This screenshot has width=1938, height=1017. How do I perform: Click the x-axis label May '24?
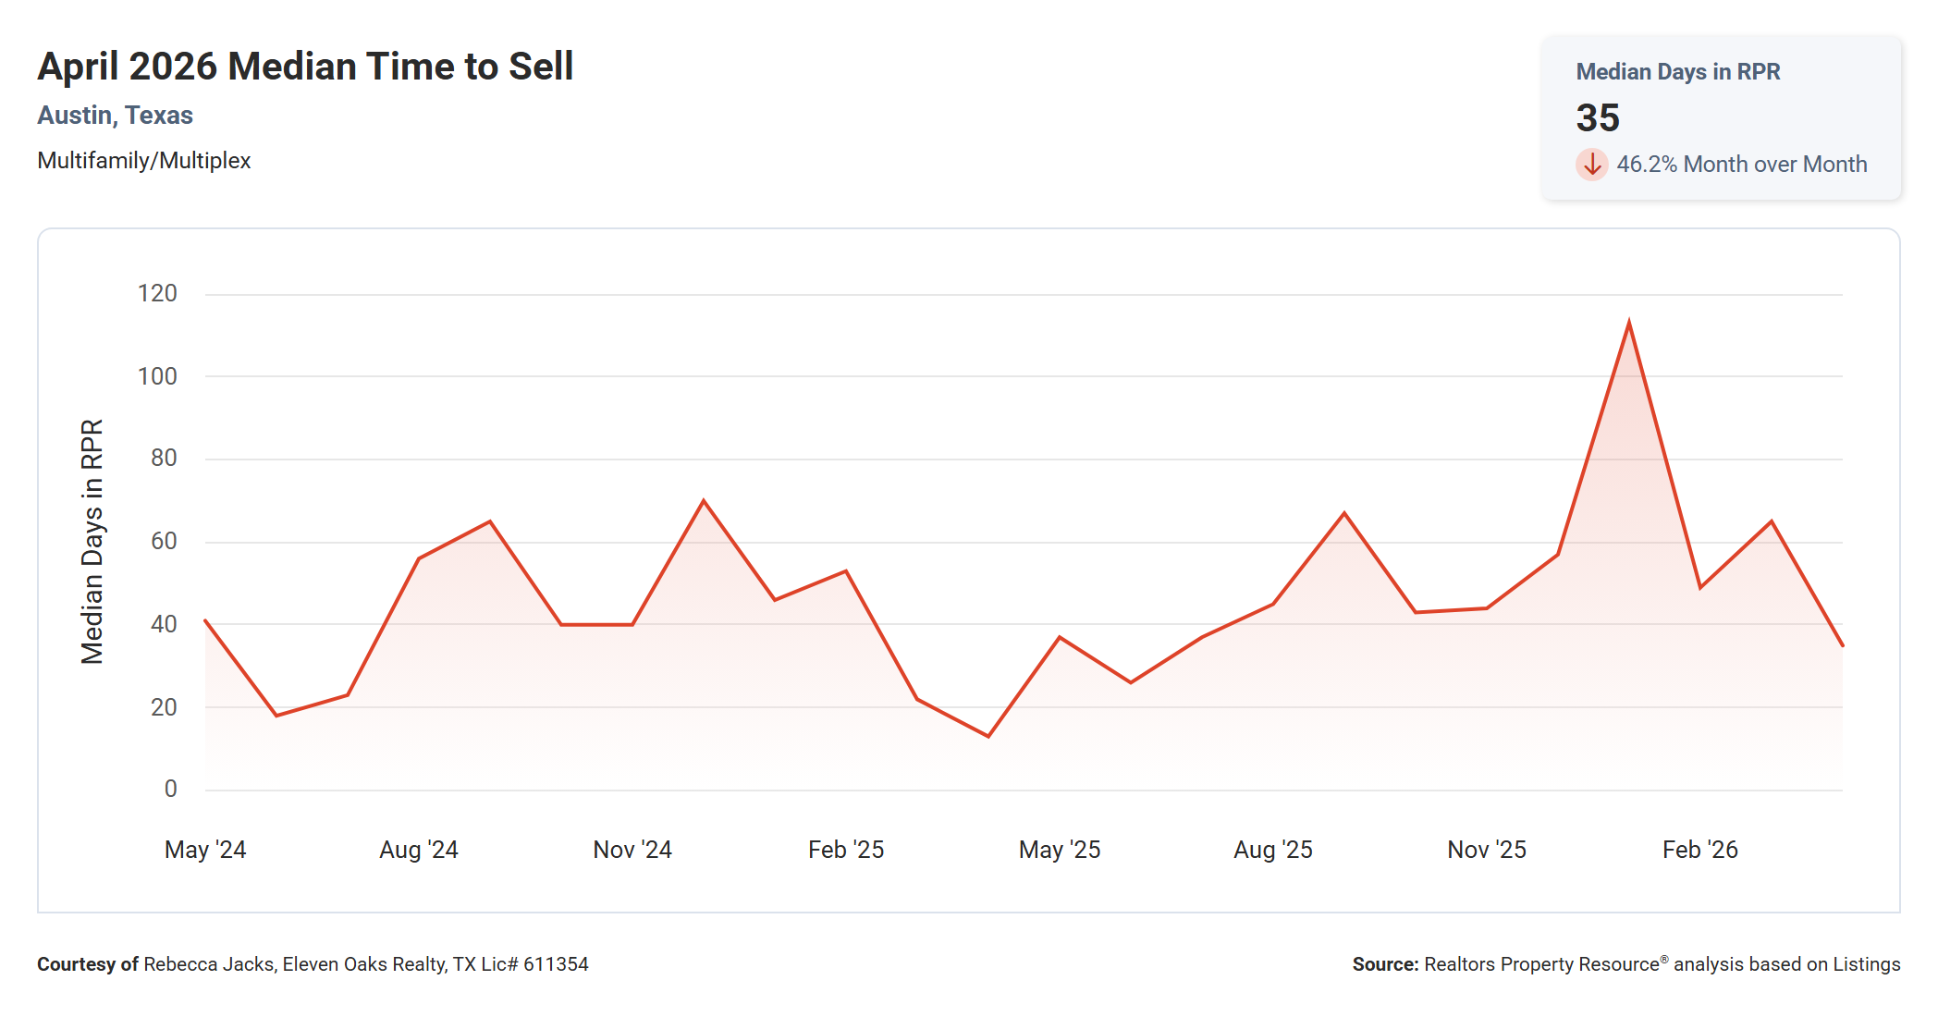click(205, 850)
